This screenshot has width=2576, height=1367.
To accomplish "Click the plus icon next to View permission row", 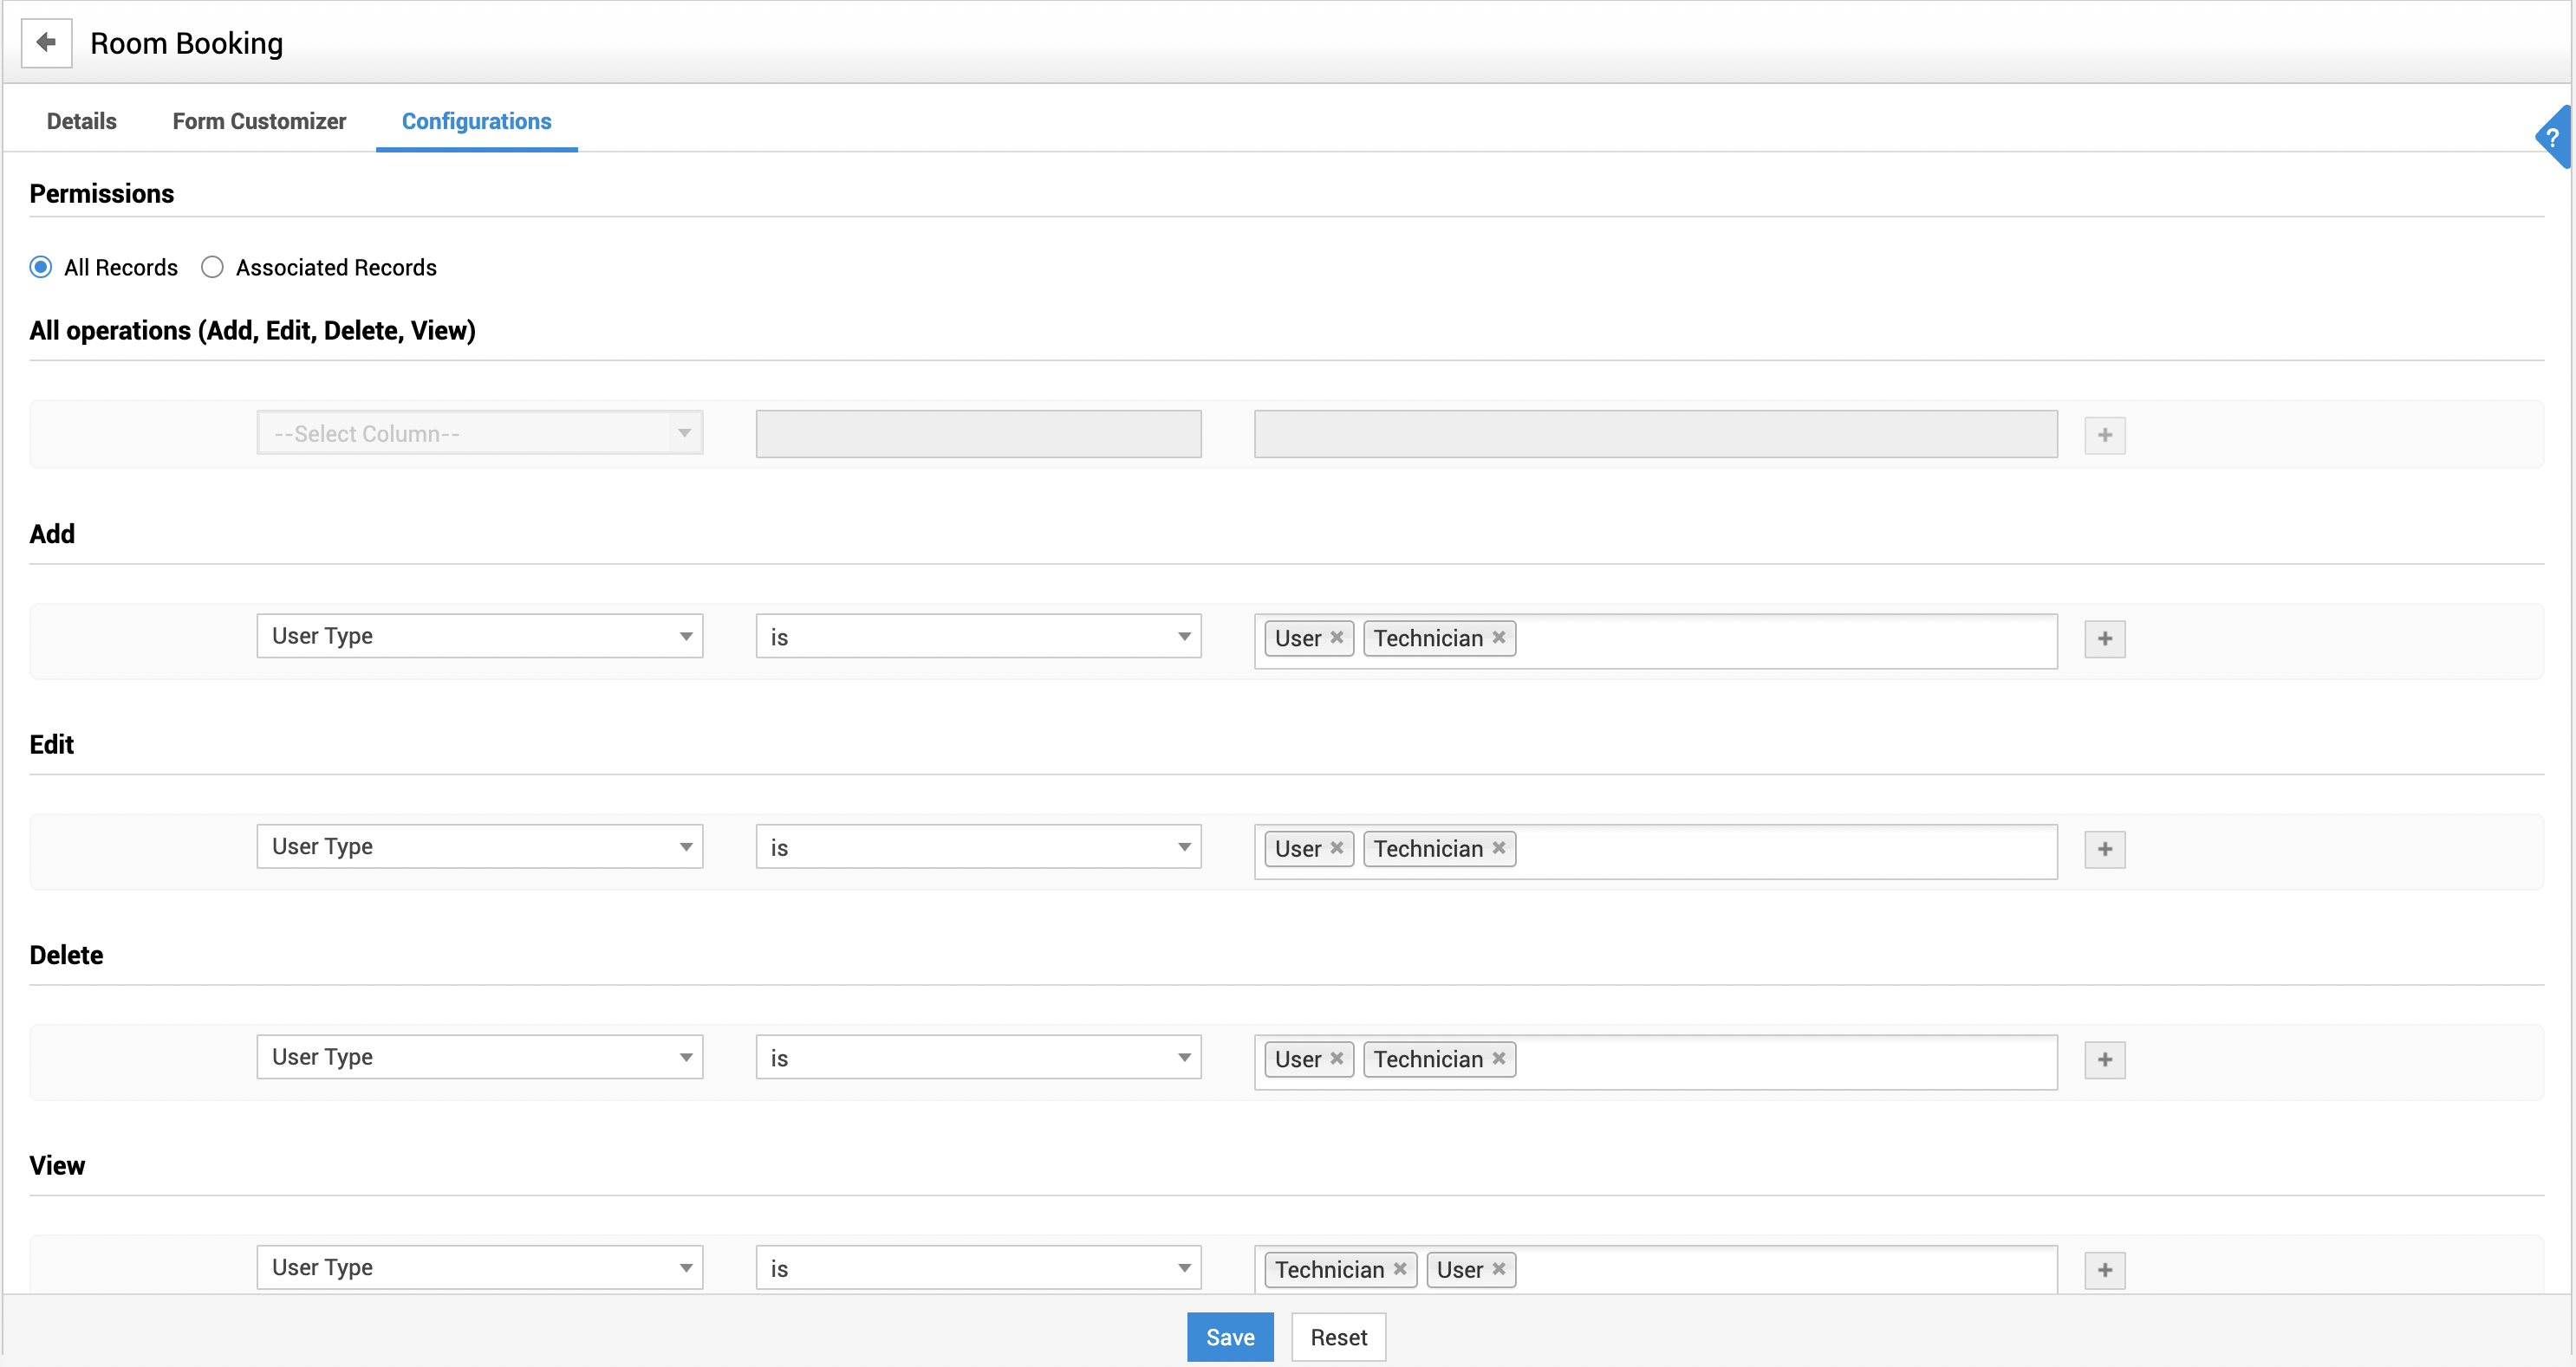I will (x=2104, y=1270).
